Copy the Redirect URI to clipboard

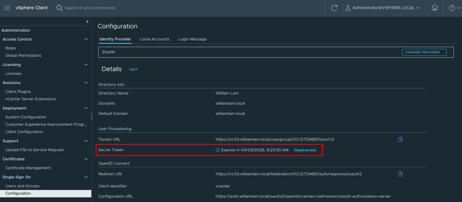click(400, 174)
